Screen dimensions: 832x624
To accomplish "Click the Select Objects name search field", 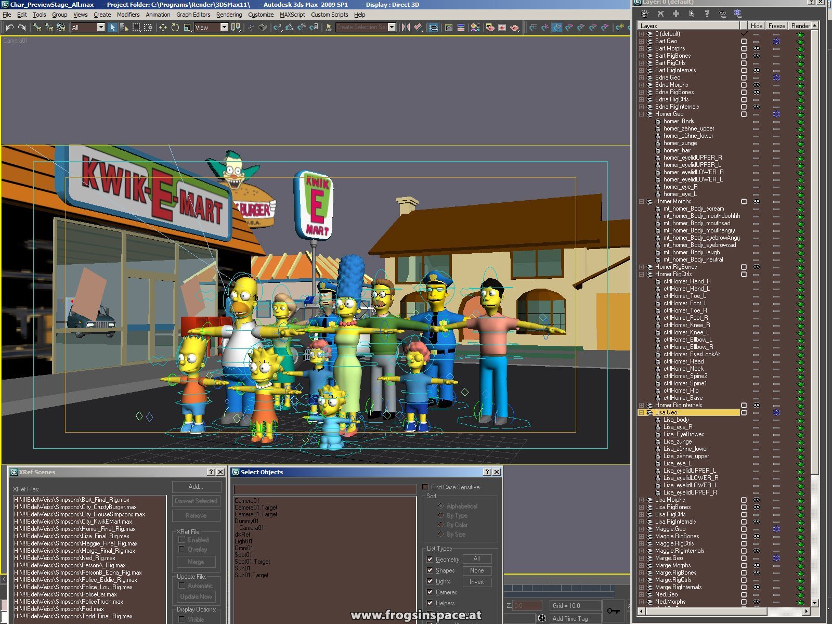I will [x=325, y=489].
